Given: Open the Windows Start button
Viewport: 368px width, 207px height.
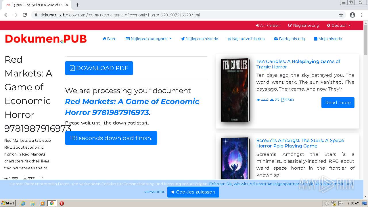Looking at the screenshot, I should coord(8,203).
